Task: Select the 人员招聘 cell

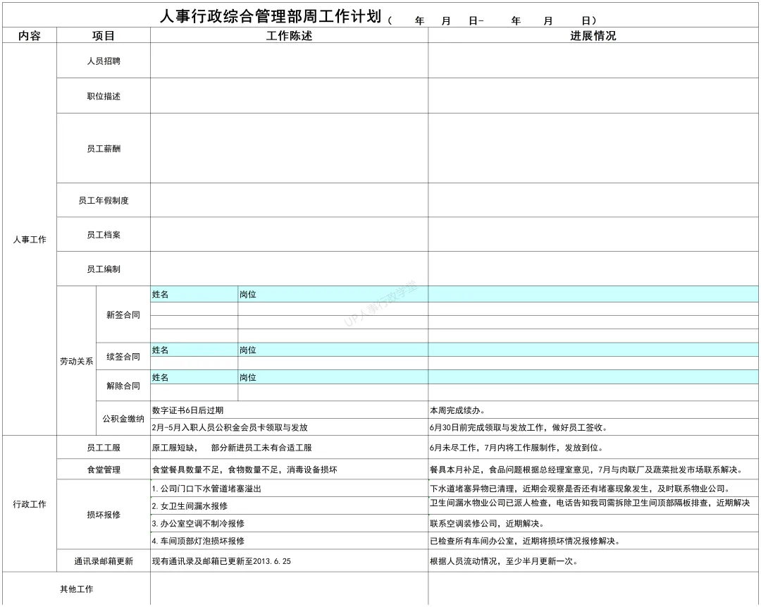Action: click(104, 61)
